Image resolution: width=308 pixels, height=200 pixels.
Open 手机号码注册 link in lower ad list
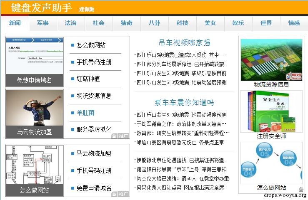pos(94,170)
